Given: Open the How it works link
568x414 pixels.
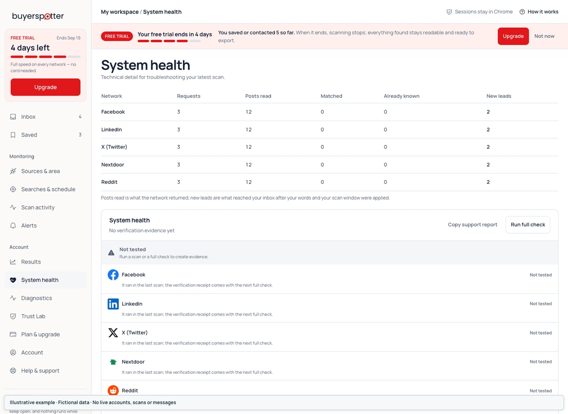Looking at the screenshot, I should click(539, 12).
